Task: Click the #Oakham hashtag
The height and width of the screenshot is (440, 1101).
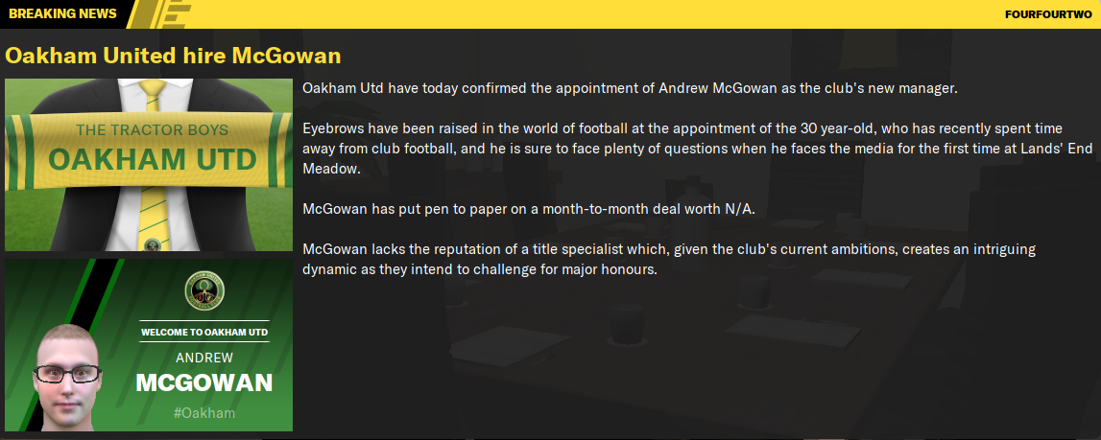Action: coord(203,413)
